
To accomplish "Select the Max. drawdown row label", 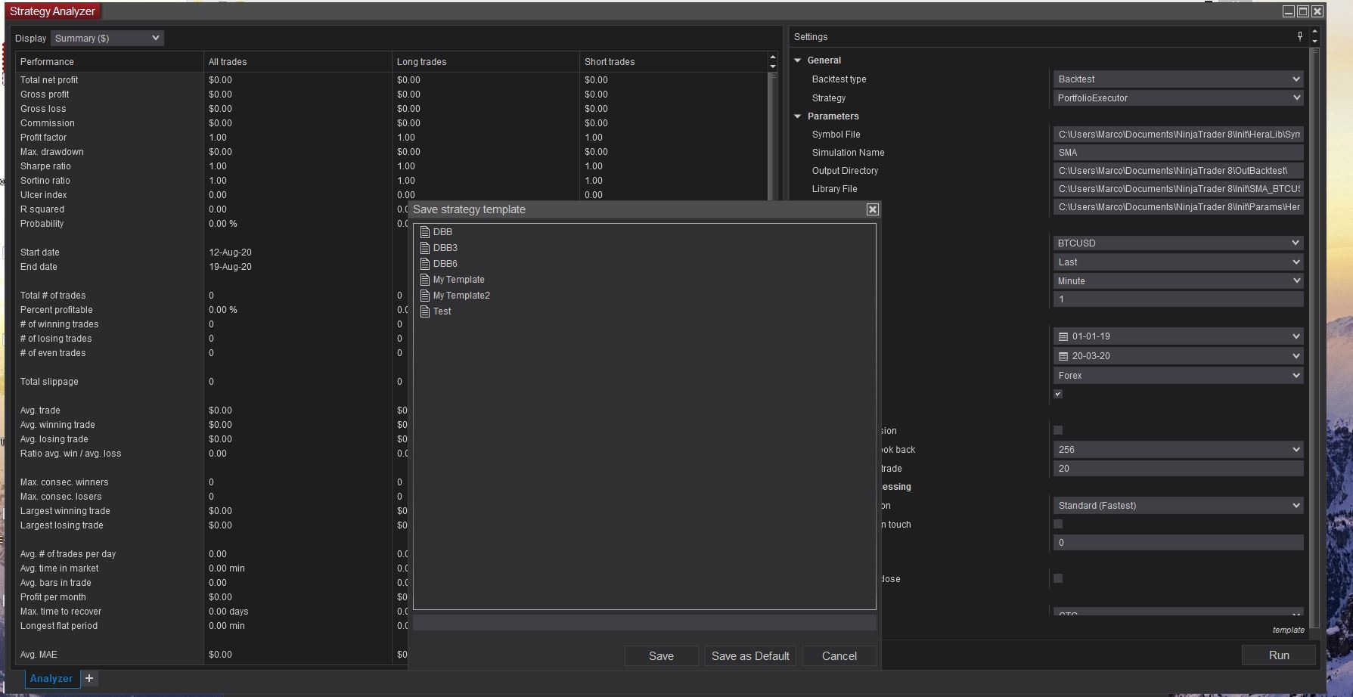I will pos(52,152).
